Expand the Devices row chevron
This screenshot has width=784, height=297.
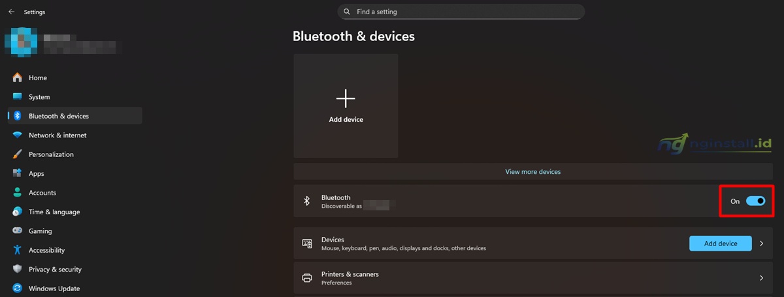761,244
